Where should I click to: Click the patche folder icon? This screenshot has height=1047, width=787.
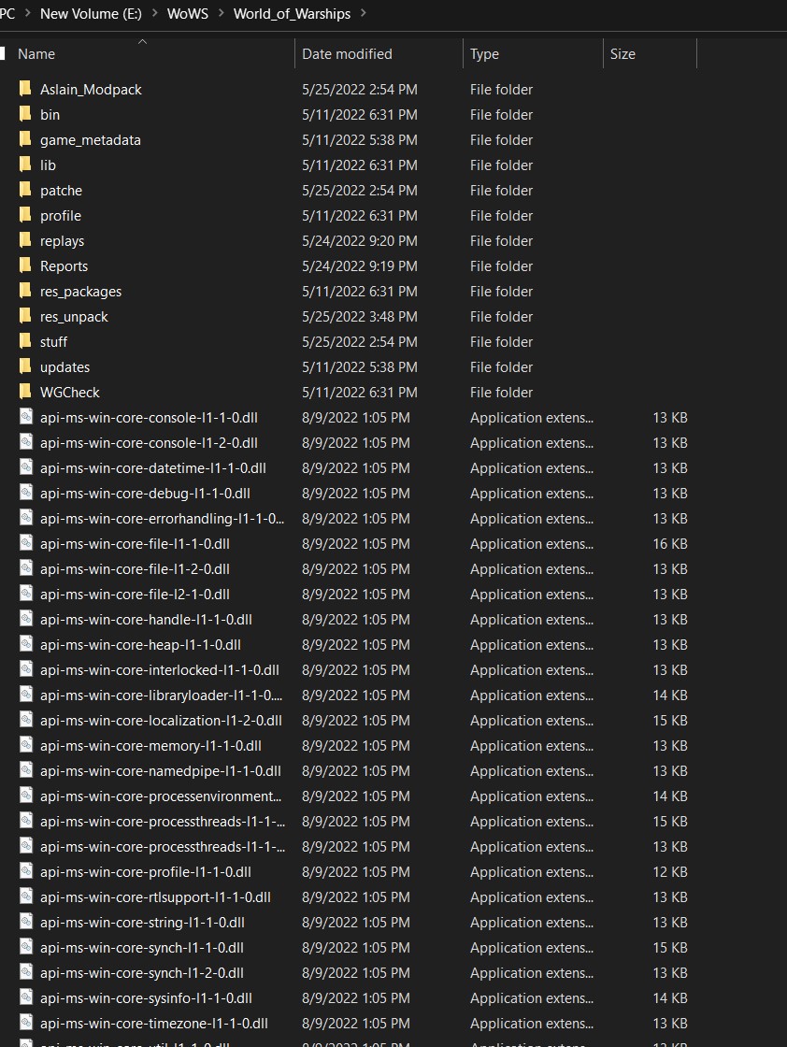pos(25,191)
